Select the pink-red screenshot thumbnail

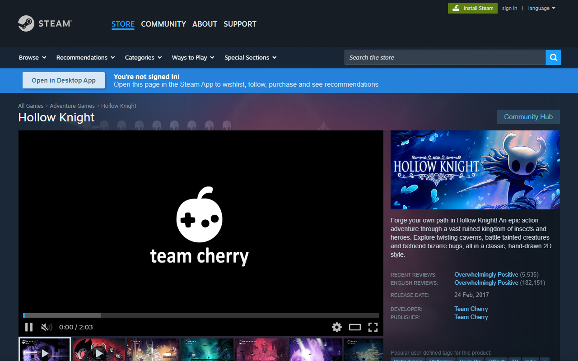click(261, 350)
